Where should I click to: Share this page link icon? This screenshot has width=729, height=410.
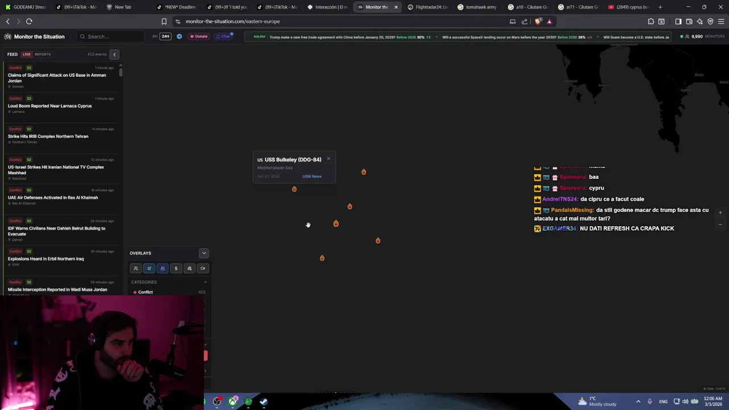click(x=525, y=22)
